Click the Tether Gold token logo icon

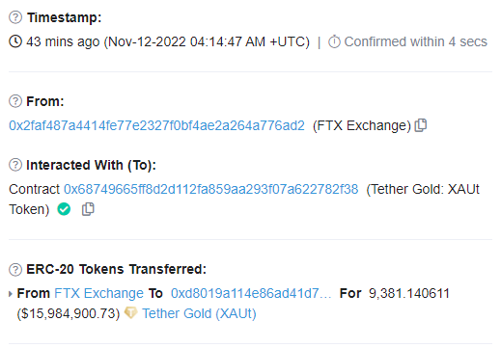coord(130,312)
